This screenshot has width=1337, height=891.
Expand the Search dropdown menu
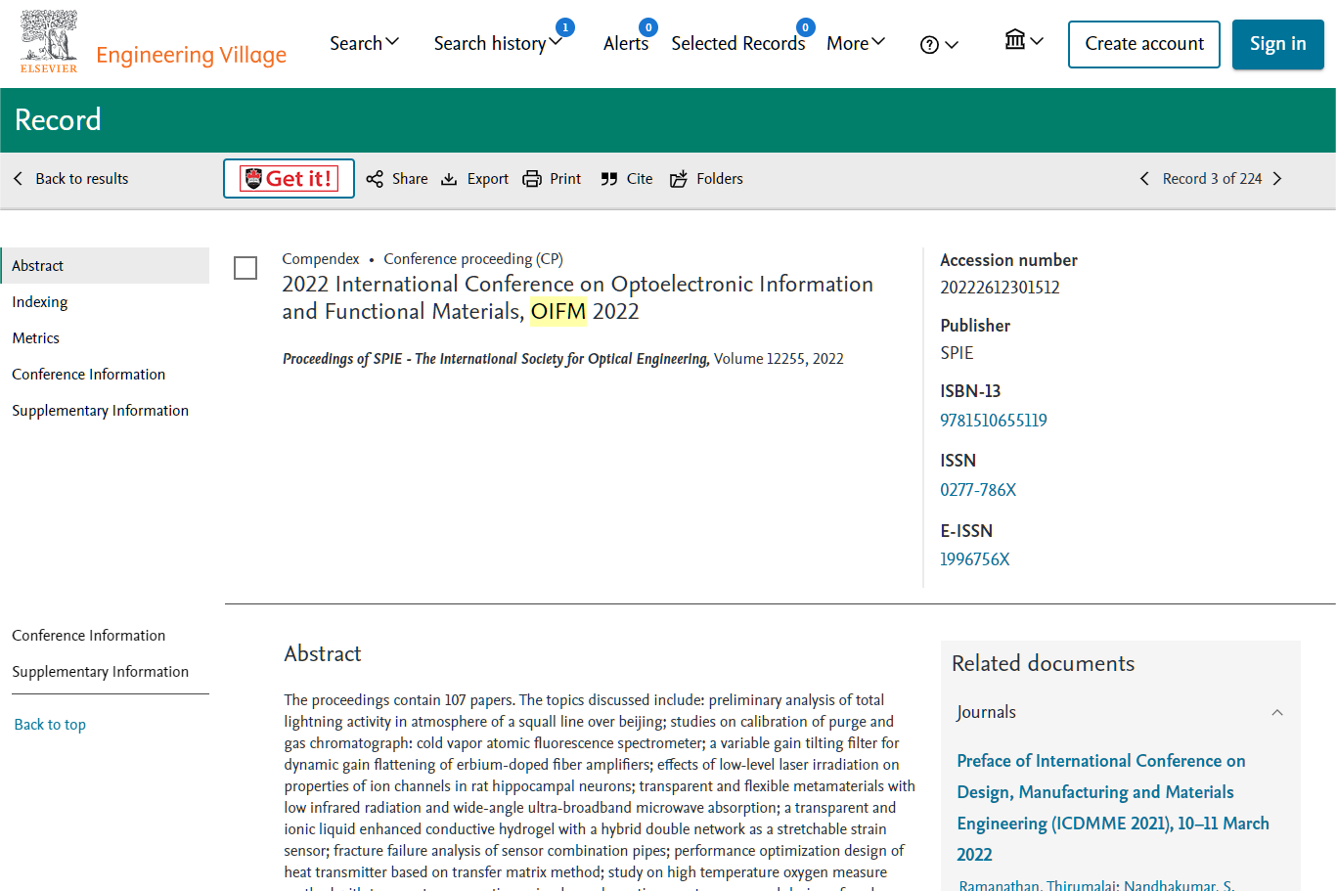pos(365,43)
